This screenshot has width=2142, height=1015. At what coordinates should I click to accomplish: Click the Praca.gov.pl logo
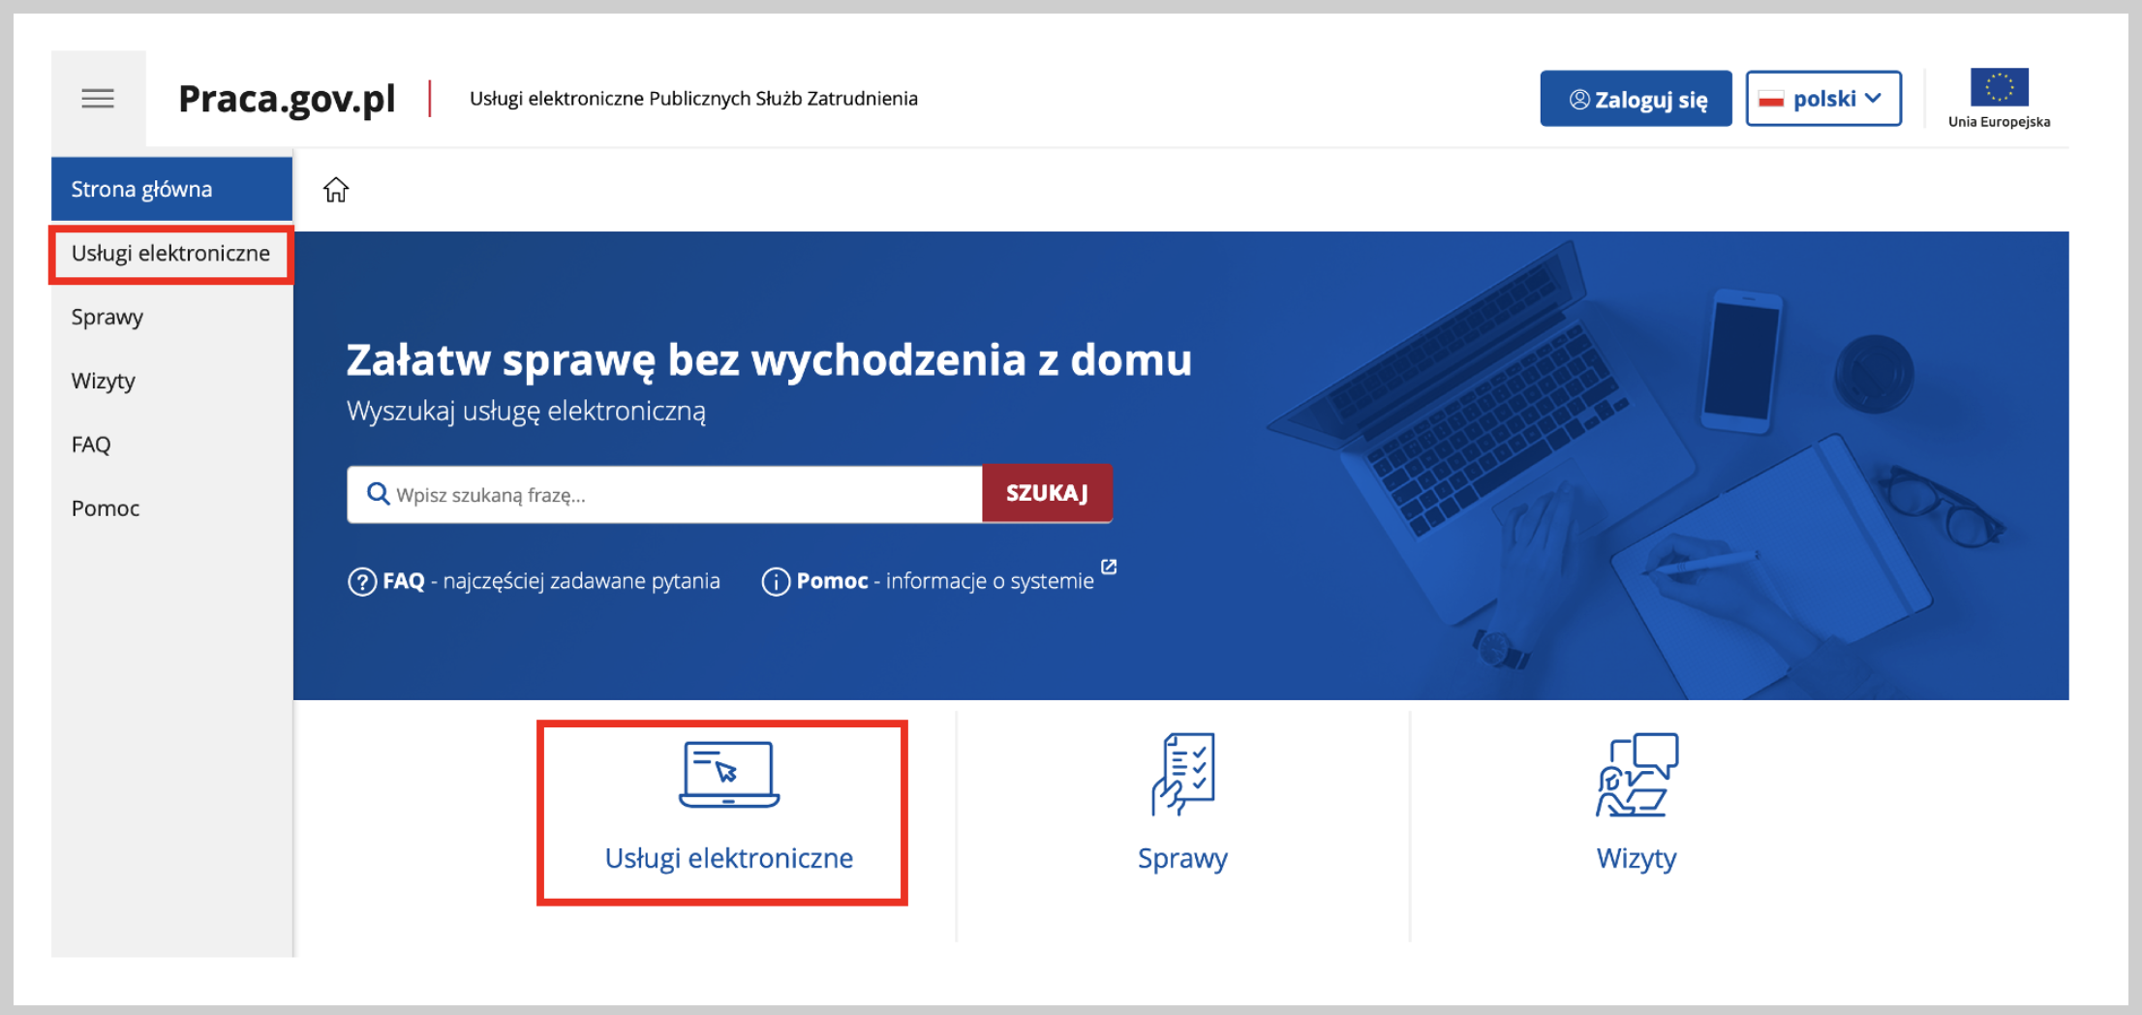tap(286, 98)
